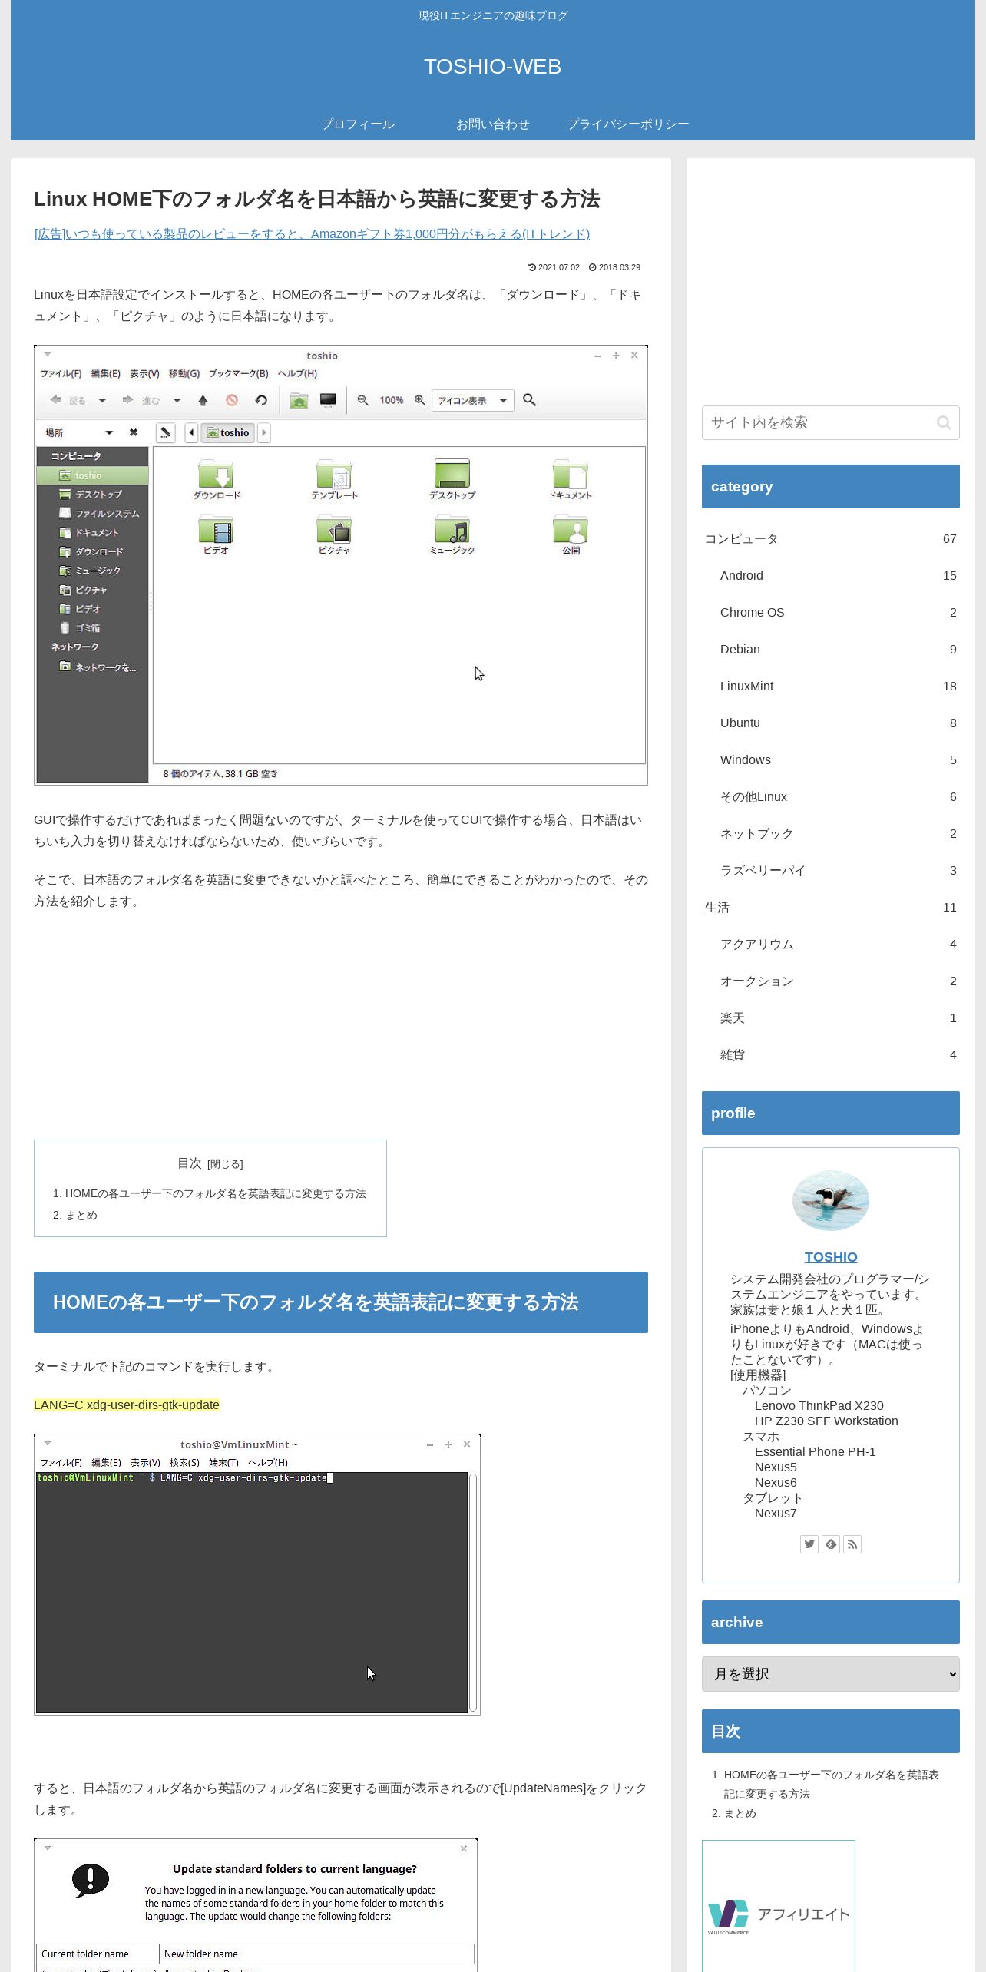This screenshot has height=1972, width=986.
Task: Jump to まとめ in the main table of contents
Action: point(81,1215)
